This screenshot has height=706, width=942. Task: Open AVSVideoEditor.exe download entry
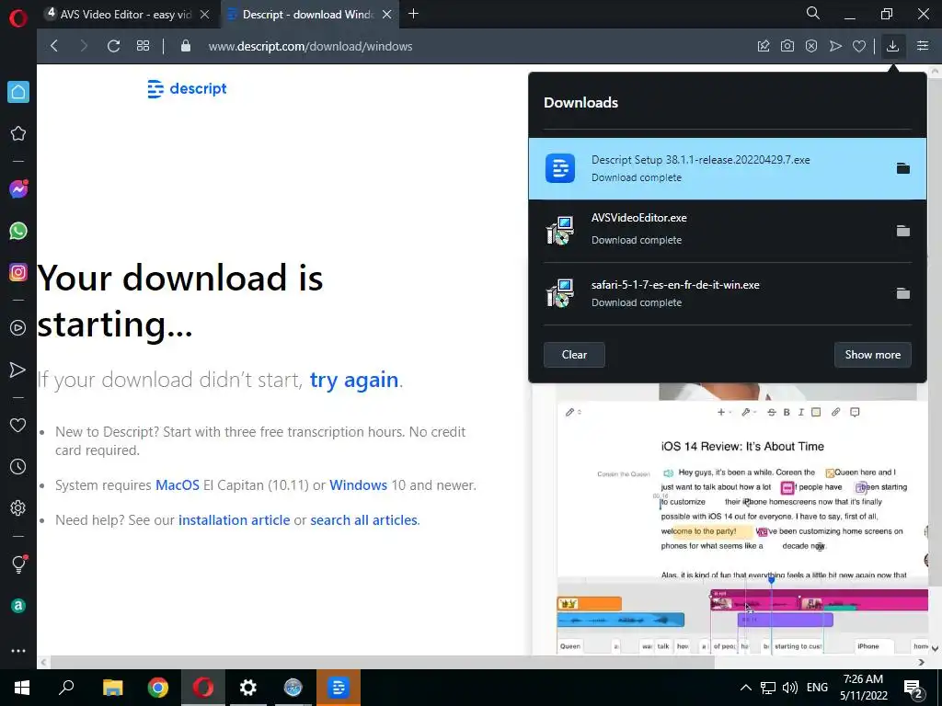click(727, 231)
